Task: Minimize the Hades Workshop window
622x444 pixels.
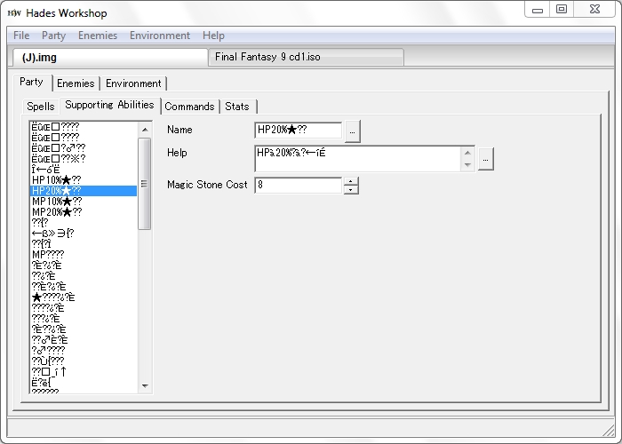Action: tap(537, 10)
